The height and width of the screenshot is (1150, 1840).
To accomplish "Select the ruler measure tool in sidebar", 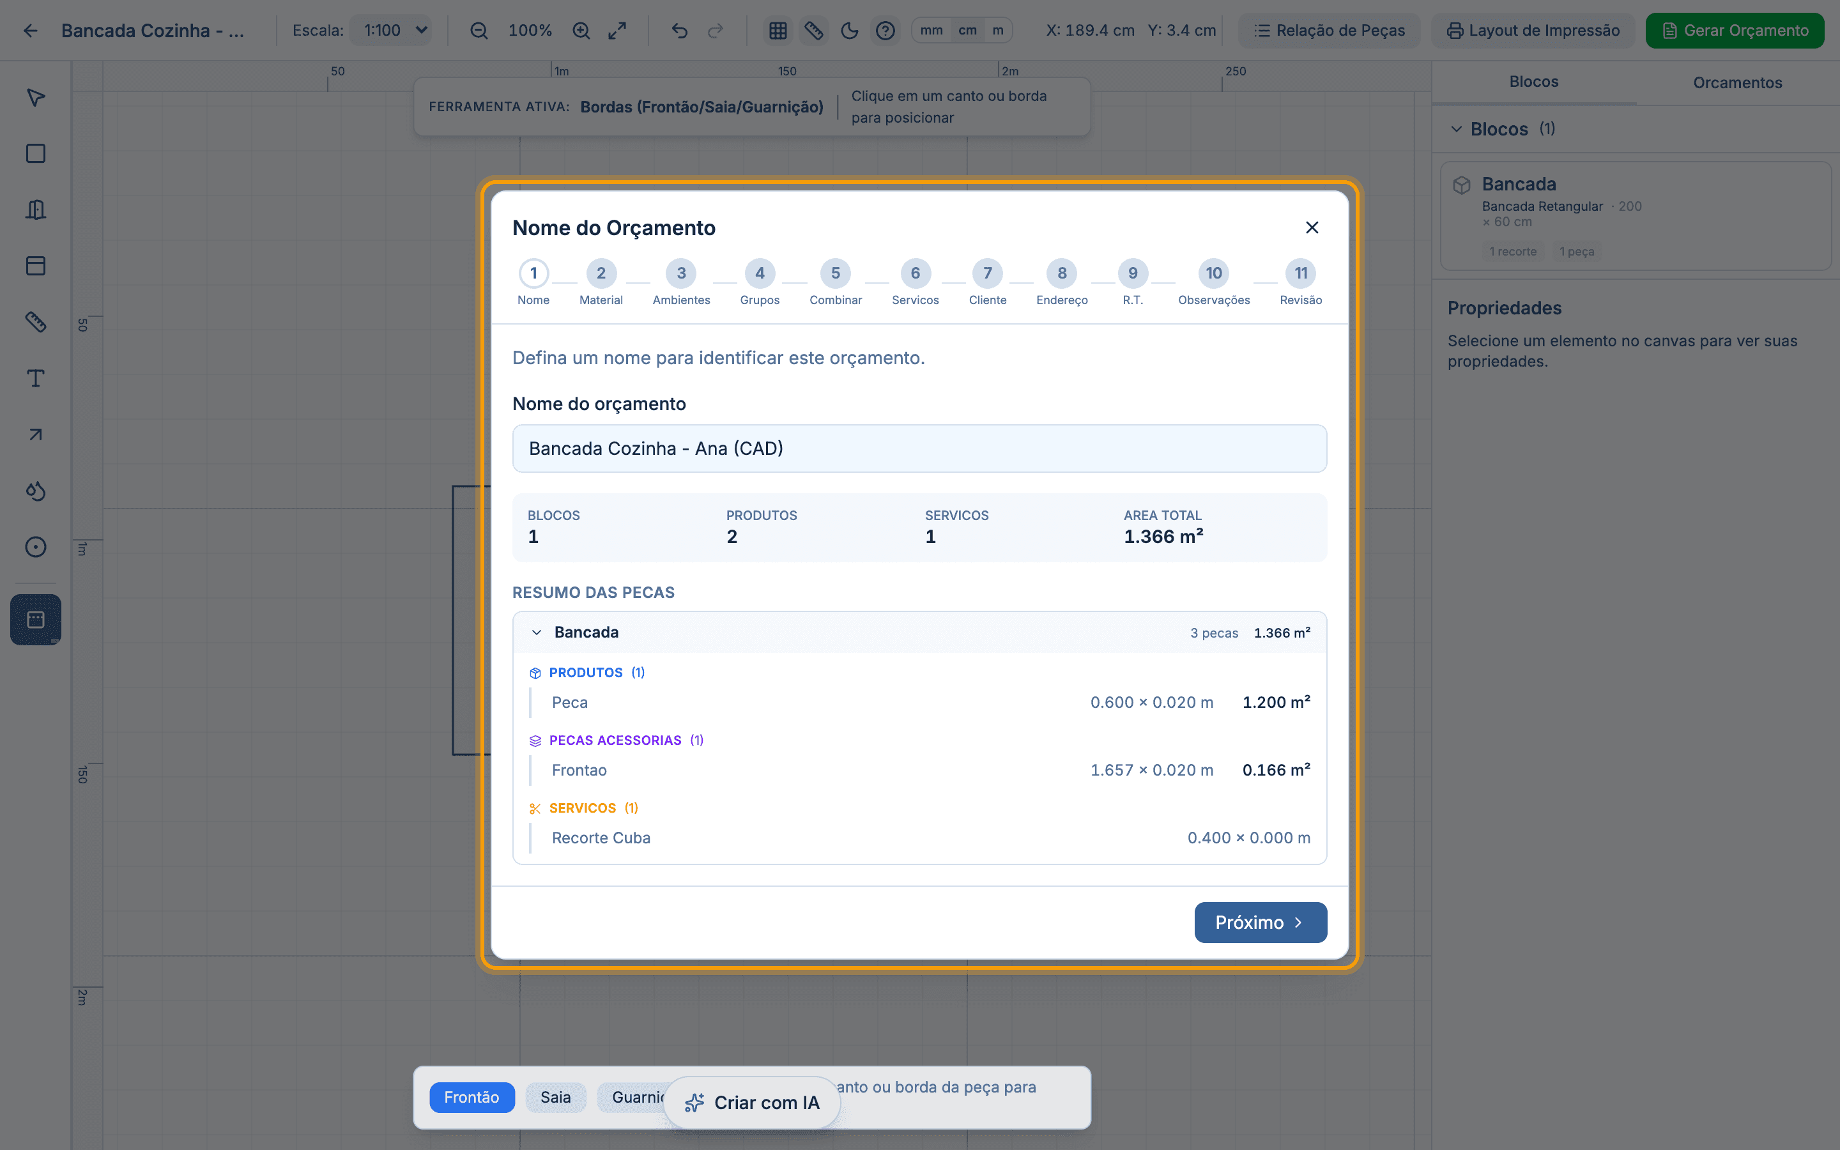I will [36, 322].
